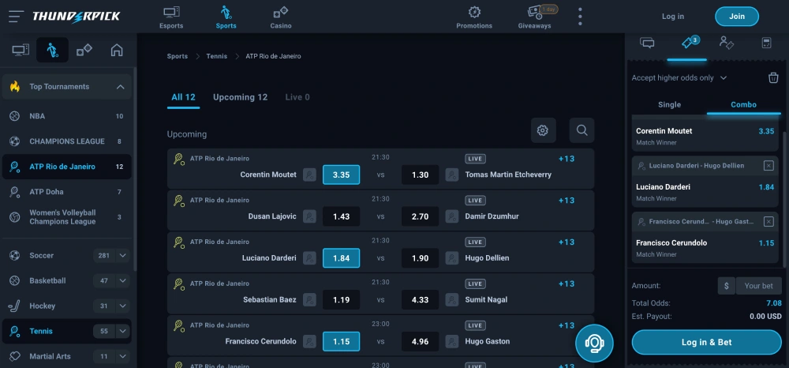Switch to the Upcoming 12 tab

pyautogui.click(x=240, y=97)
